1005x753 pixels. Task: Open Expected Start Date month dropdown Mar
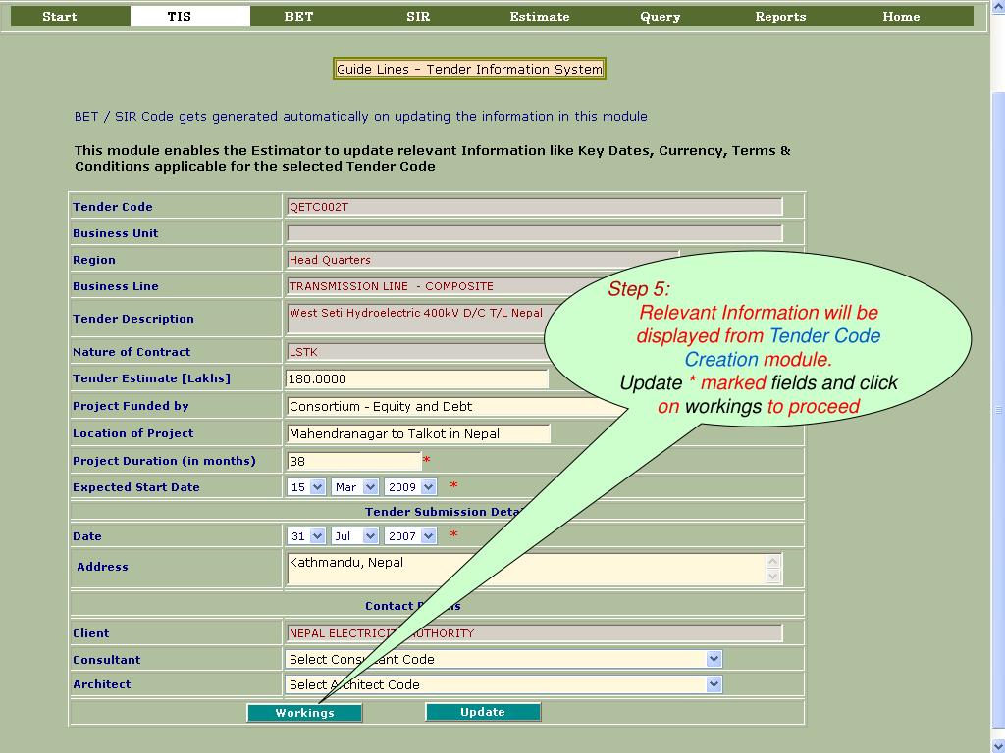click(x=355, y=486)
